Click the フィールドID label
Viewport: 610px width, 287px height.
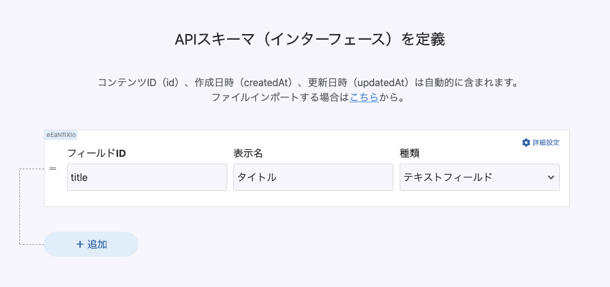coord(97,153)
